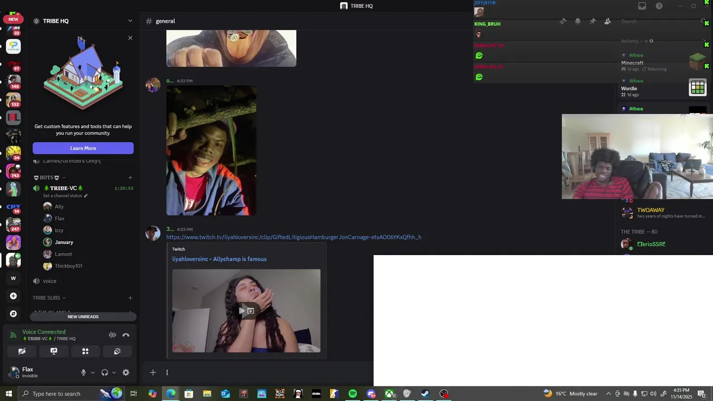Screen dimensions: 713x401
Task: Open File Explorer from the taskbar
Action: (x=207, y=394)
